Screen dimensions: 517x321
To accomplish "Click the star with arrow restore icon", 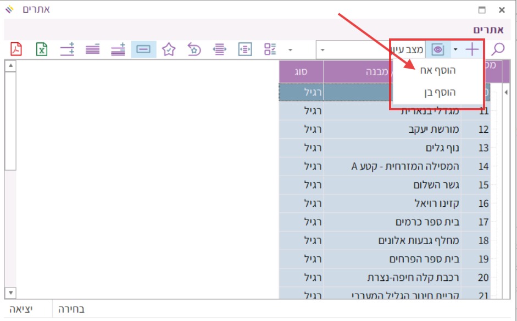I will [x=194, y=49].
